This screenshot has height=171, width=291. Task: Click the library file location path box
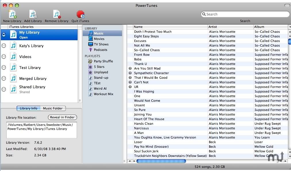pos(42,130)
